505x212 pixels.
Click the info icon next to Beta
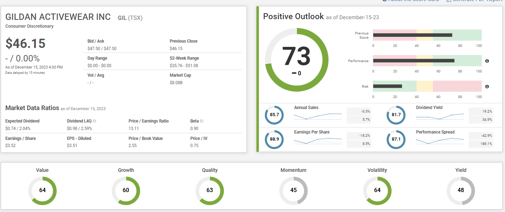[201, 121]
